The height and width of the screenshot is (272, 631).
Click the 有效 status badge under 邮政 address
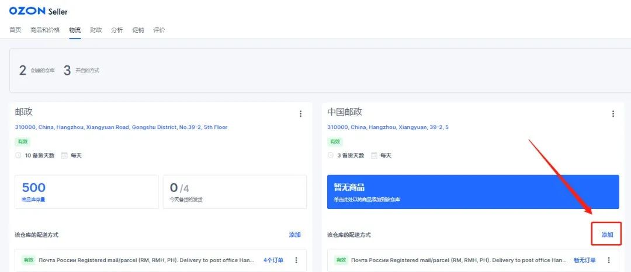[x=23, y=141]
